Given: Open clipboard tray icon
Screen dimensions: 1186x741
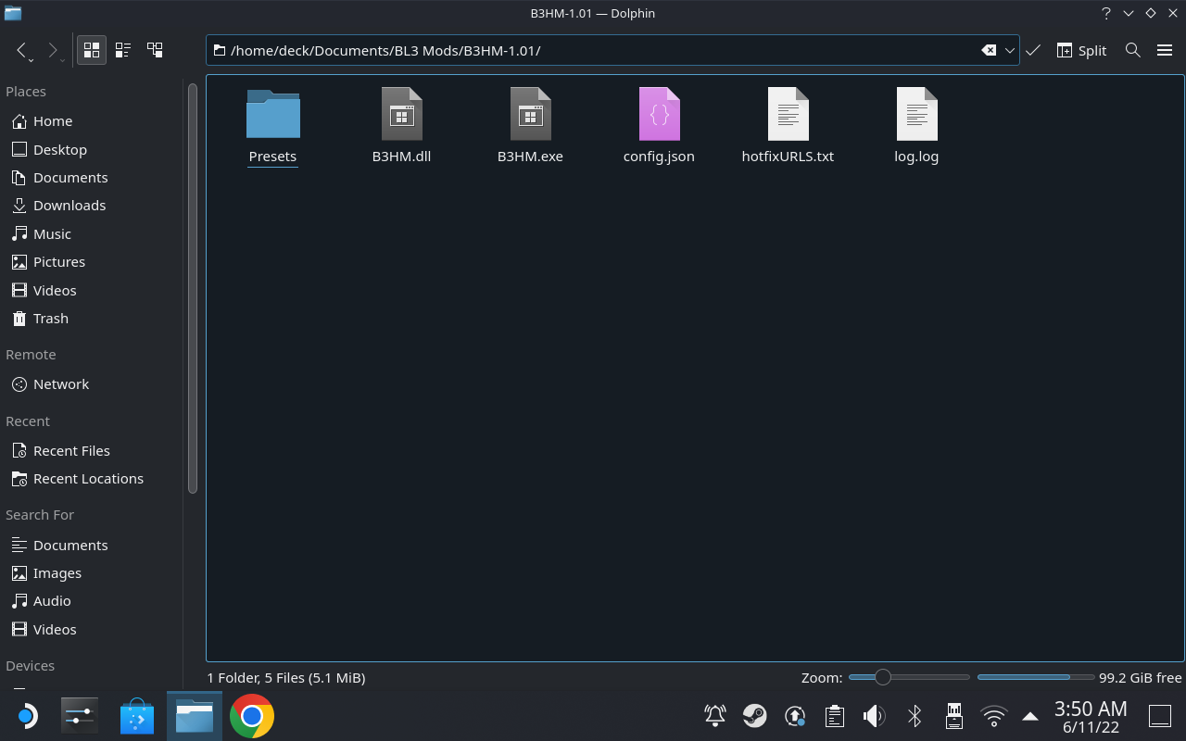Looking at the screenshot, I should click(835, 716).
